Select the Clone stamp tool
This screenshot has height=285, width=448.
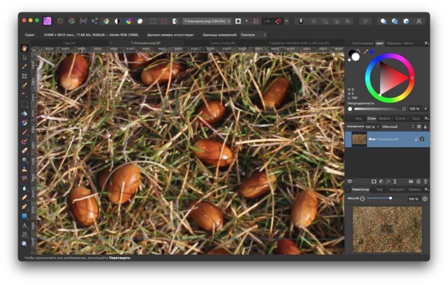coord(25,169)
